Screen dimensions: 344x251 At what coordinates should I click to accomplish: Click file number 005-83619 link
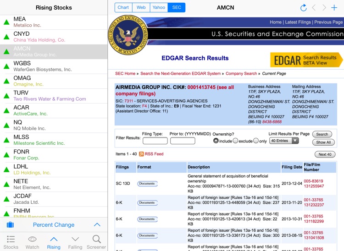pyautogui.click(x=313, y=181)
